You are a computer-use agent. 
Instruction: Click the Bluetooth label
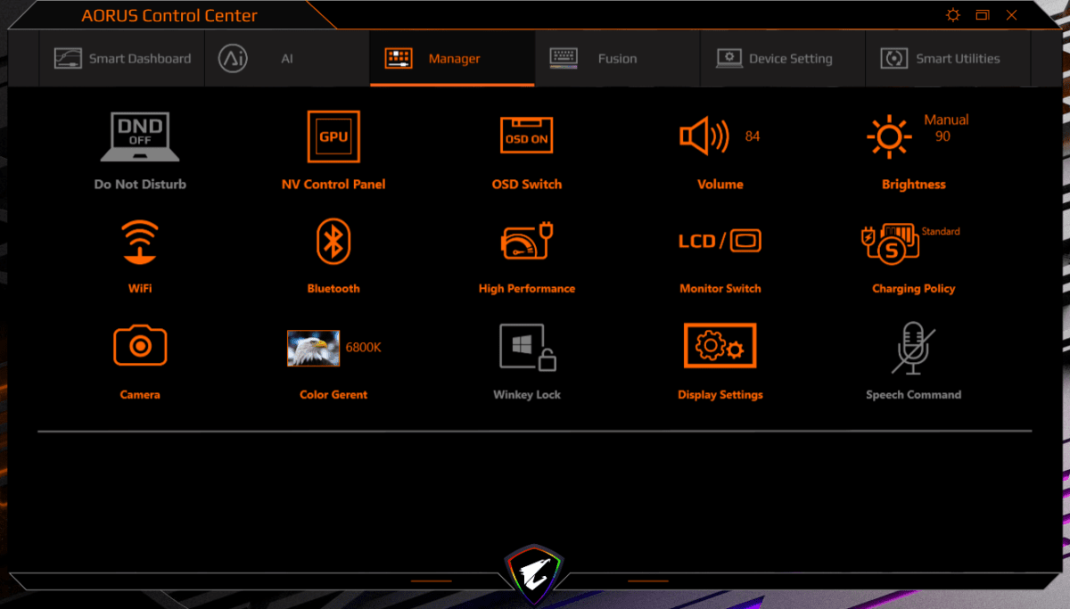(x=333, y=289)
